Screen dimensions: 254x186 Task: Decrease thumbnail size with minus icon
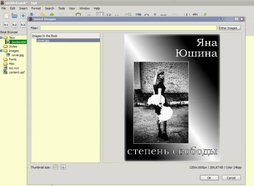(55, 167)
